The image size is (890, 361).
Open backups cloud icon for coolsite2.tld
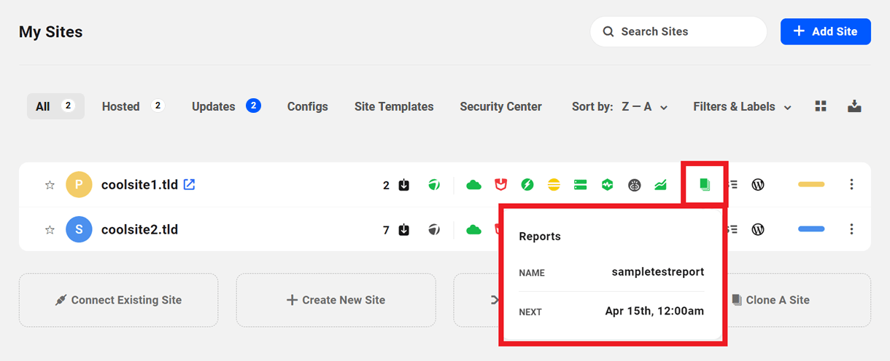coord(474,230)
